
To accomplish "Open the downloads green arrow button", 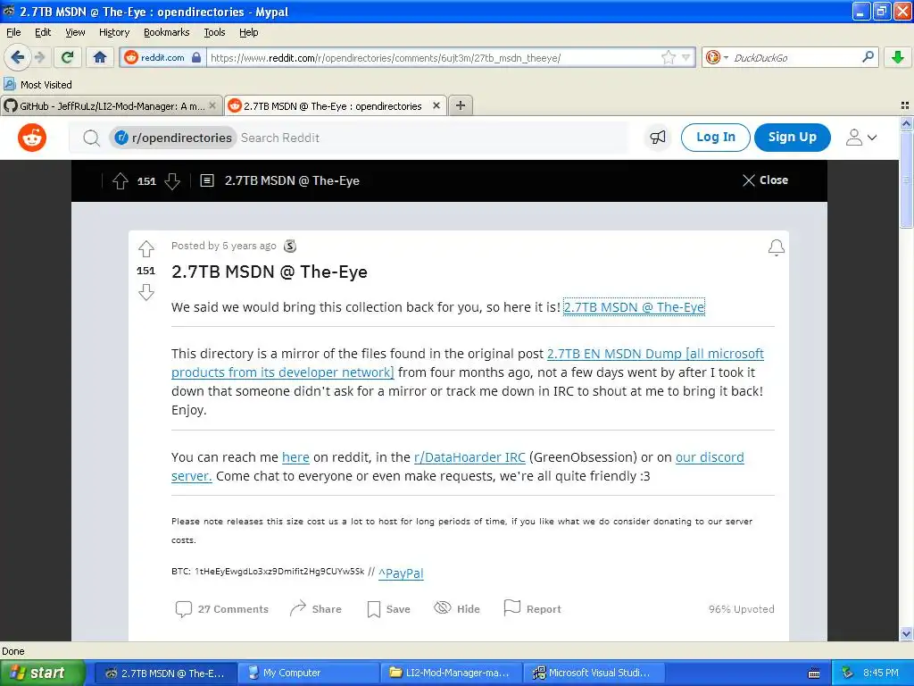I will 898,57.
